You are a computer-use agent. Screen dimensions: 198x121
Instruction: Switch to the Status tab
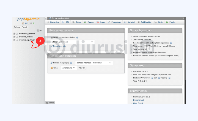tap(77, 22)
